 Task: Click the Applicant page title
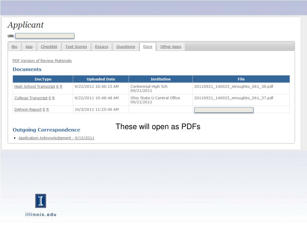[26, 25]
